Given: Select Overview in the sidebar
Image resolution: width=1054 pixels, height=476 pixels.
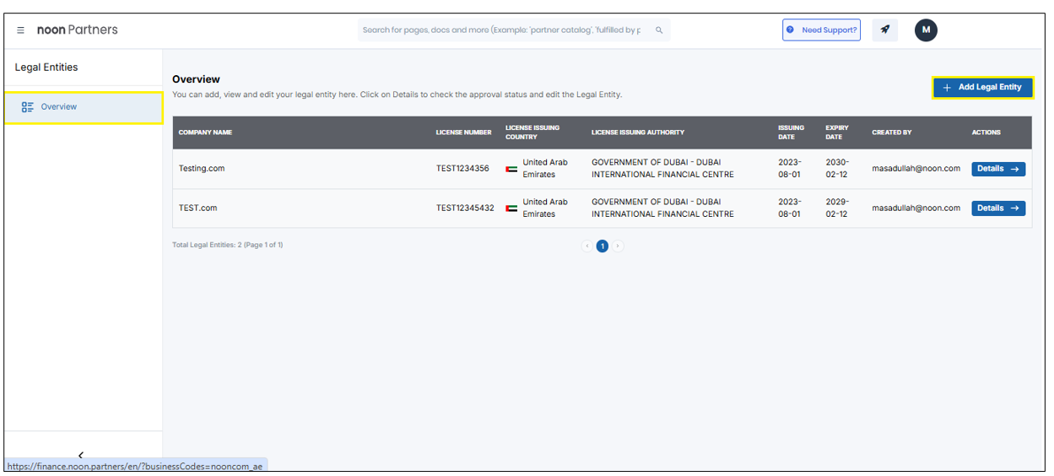Looking at the screenshot, I should click(84, 107).
